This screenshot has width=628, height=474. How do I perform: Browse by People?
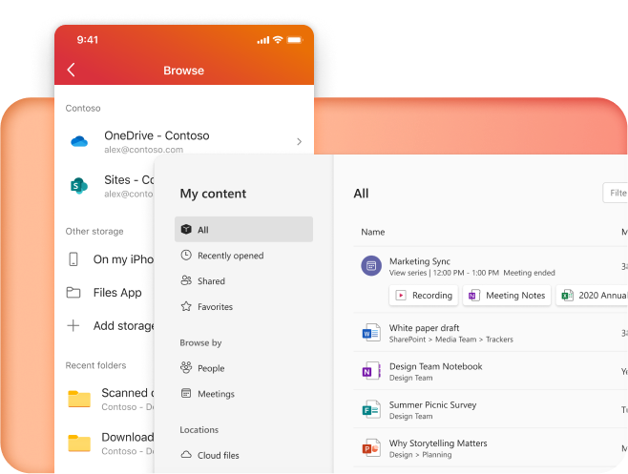point(211,368)
